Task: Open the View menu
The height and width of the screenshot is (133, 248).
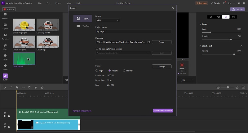Action: point(69,3)
